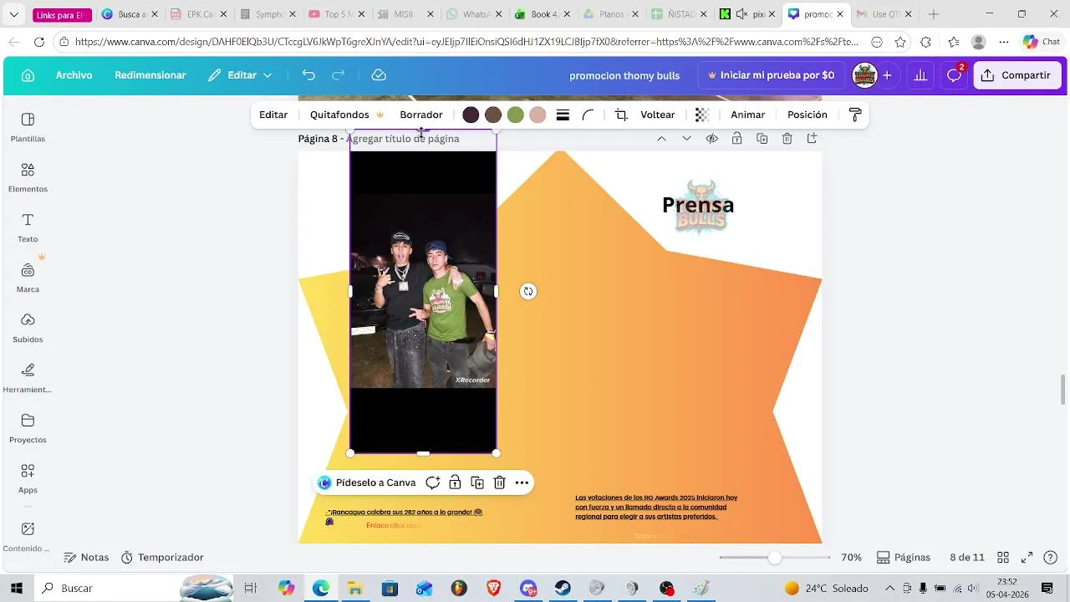Open the Elementos panel
1070x602 pixels.
point(28,177)
